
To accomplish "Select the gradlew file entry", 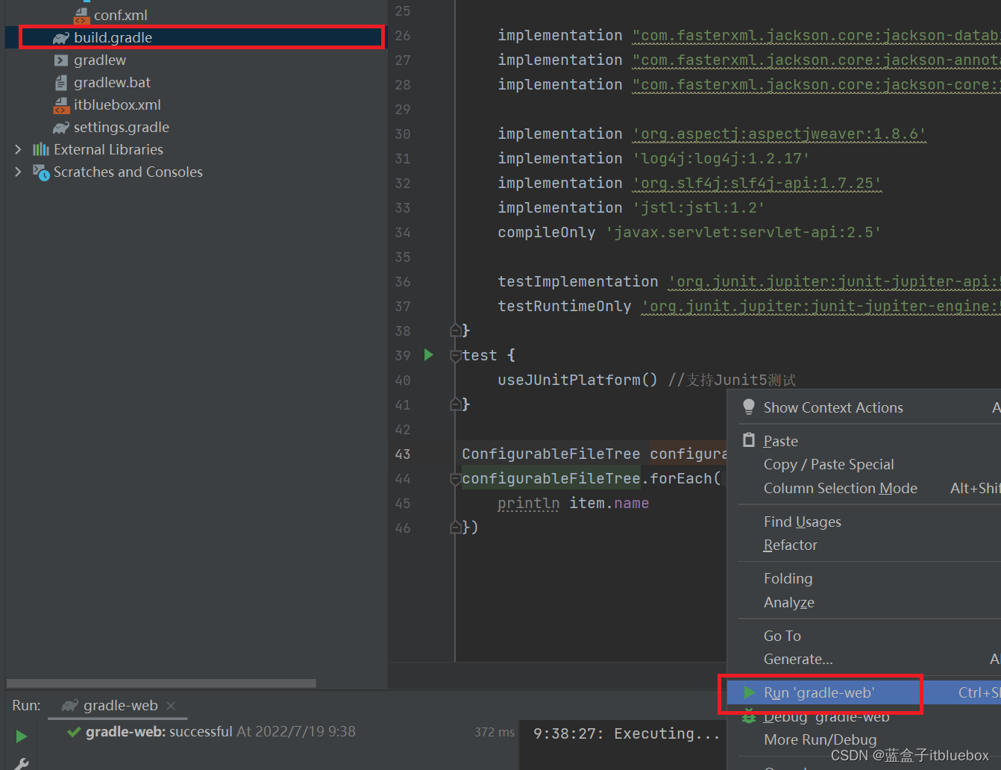I will (x=100, y=60).
